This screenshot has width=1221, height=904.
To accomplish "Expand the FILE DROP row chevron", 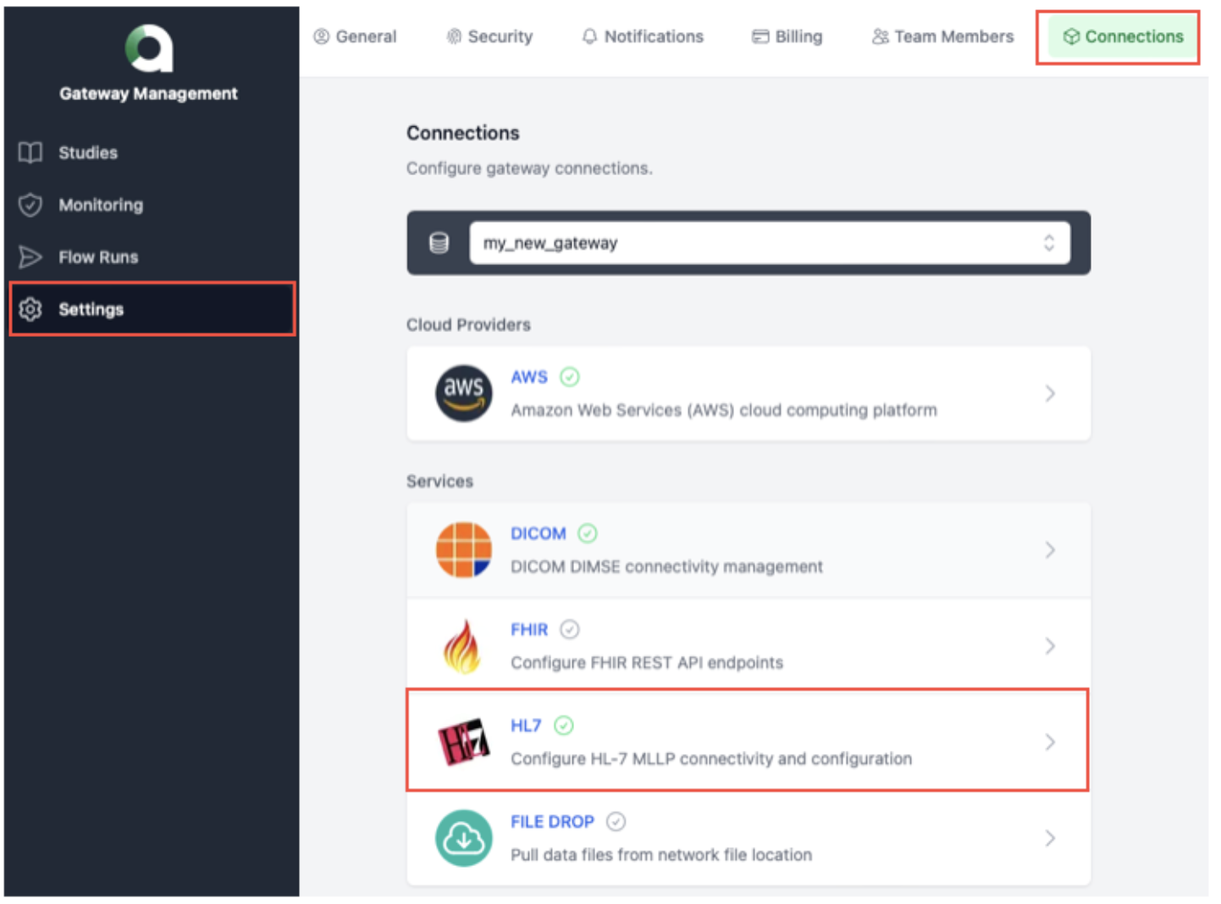I will tap(1050, 838).
